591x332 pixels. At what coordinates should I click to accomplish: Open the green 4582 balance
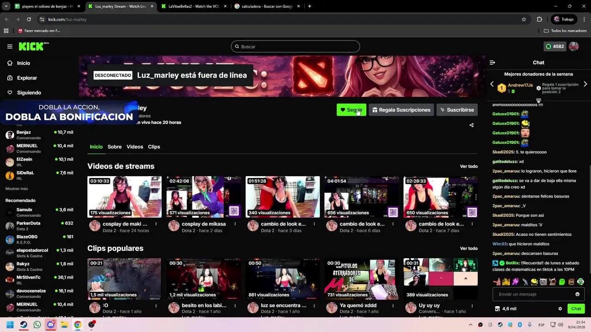tap(555, 47)
